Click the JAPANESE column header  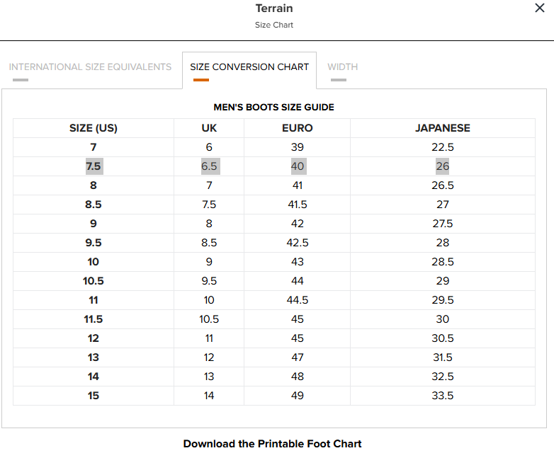pos(443,128)
